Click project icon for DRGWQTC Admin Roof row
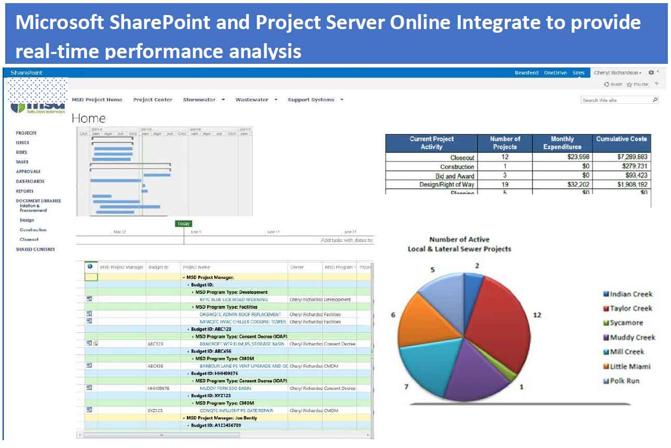 [x=89, y=314]
